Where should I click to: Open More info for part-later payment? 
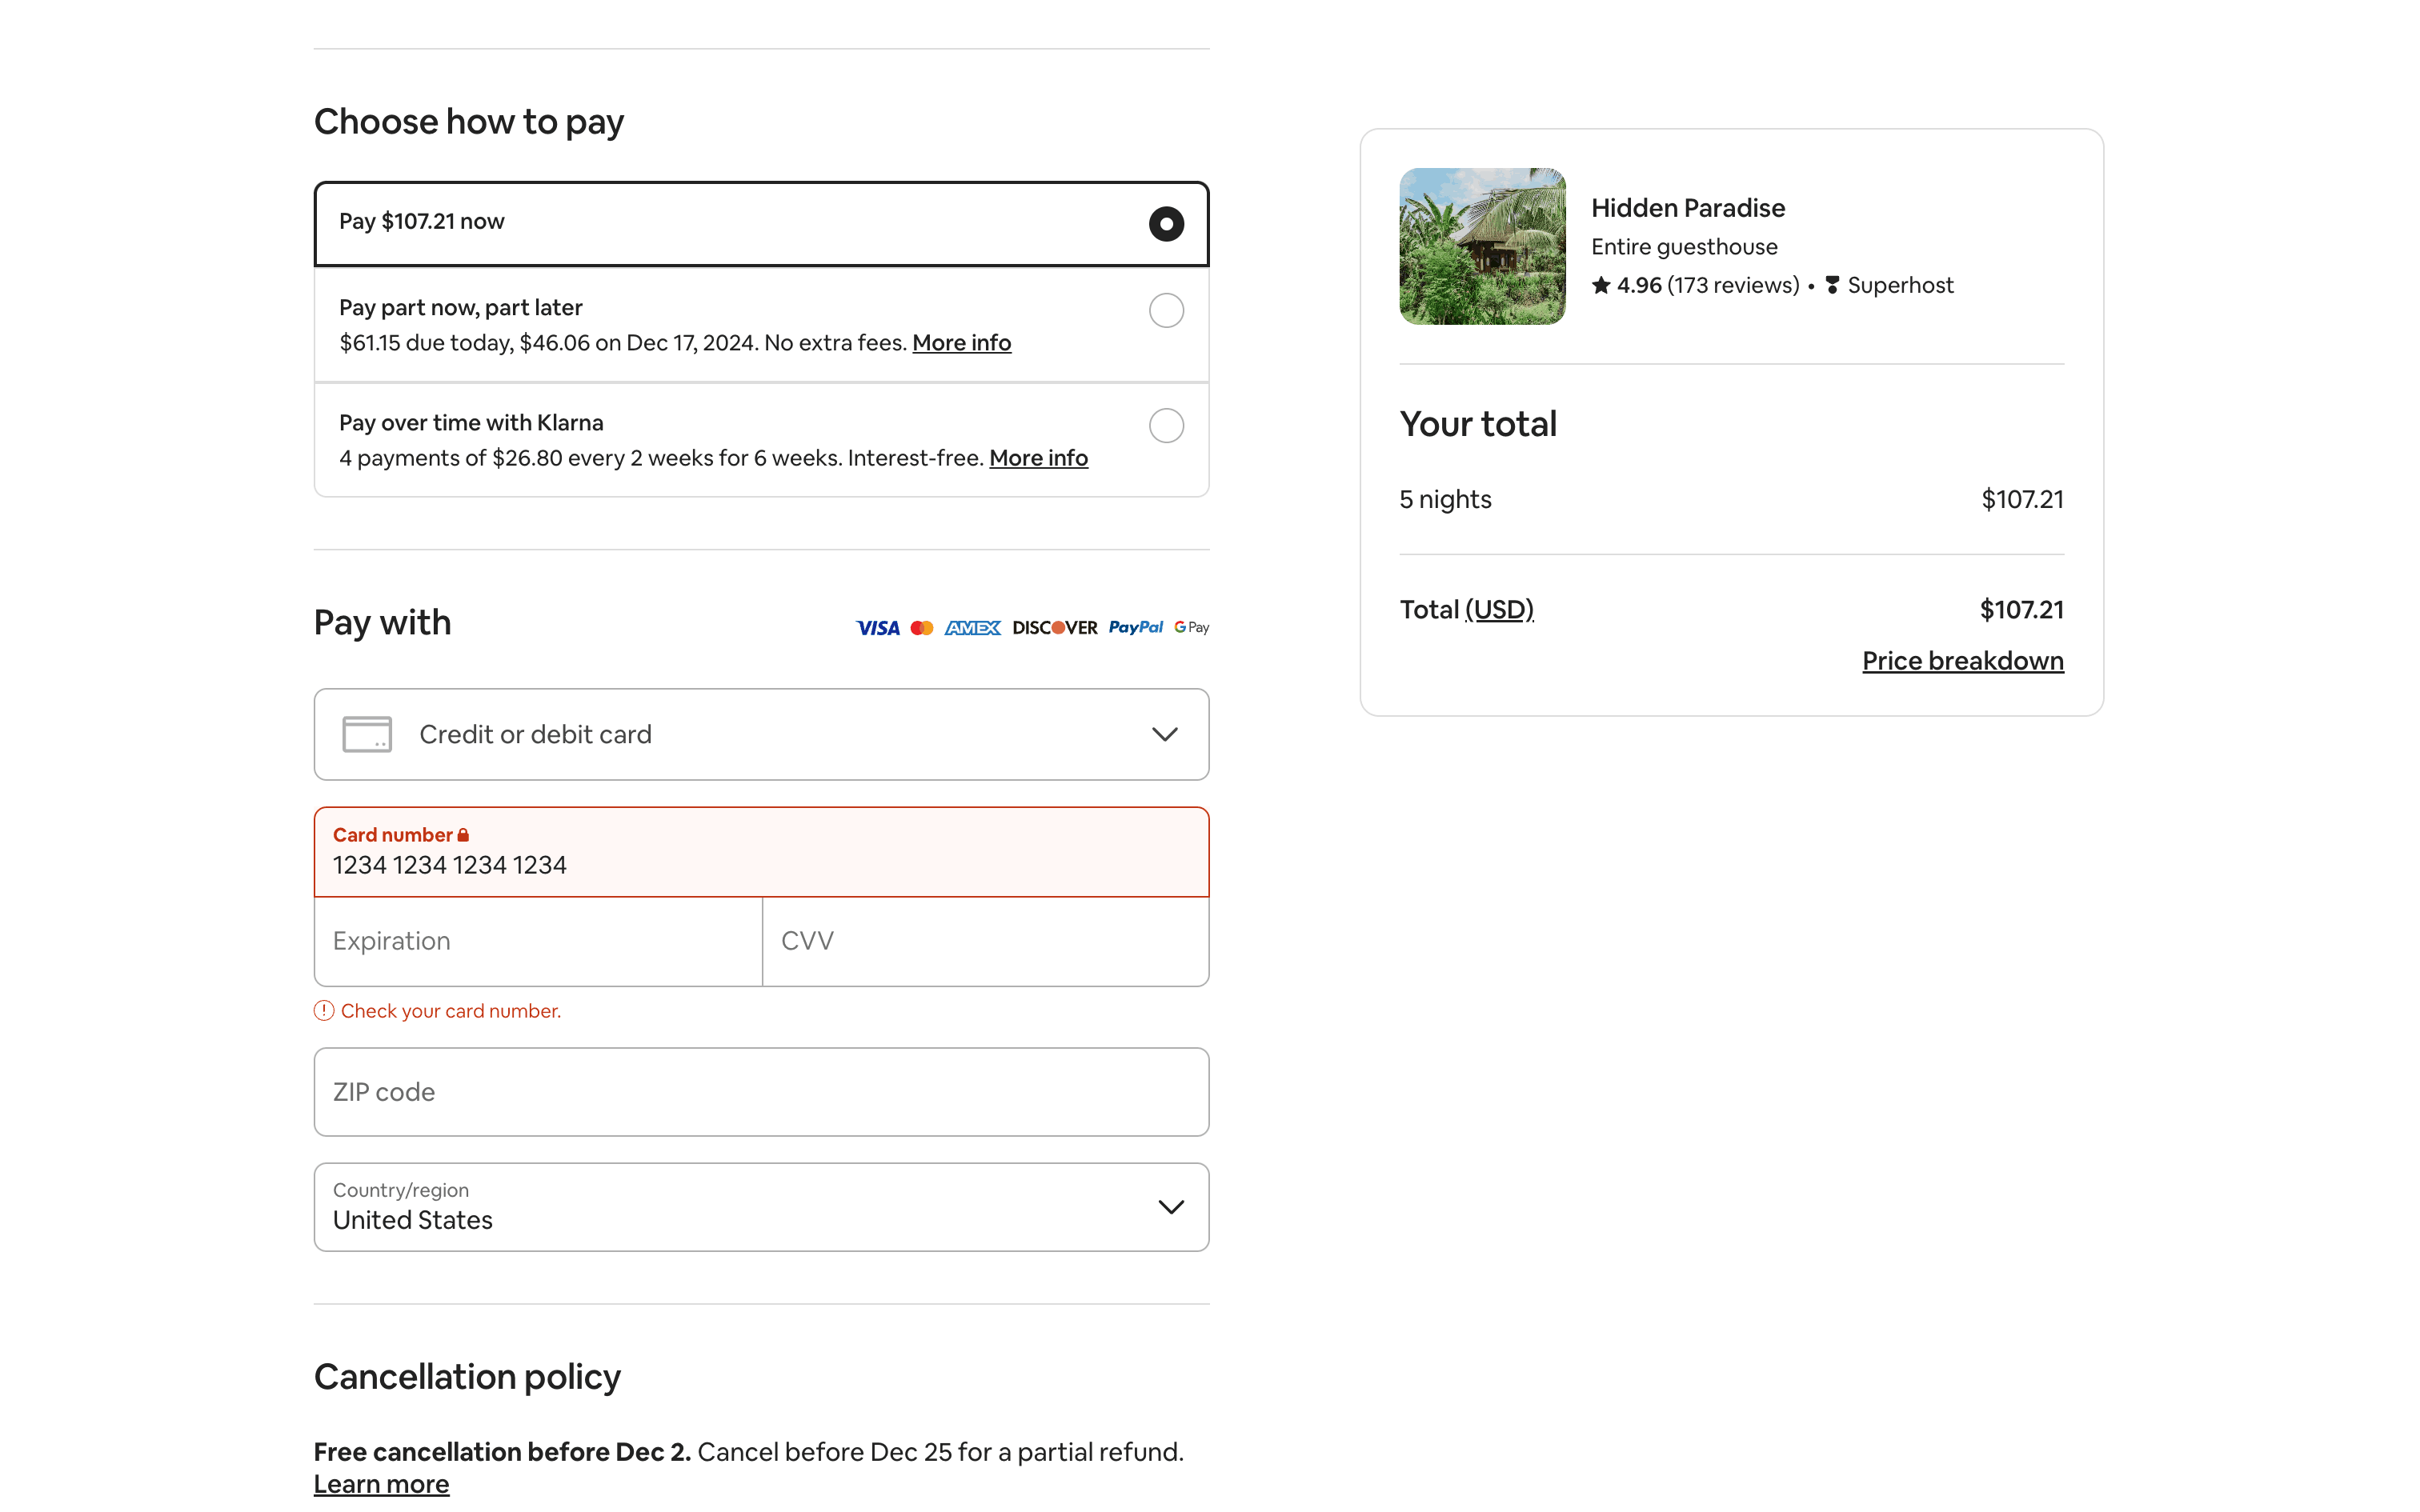[961, 343]
